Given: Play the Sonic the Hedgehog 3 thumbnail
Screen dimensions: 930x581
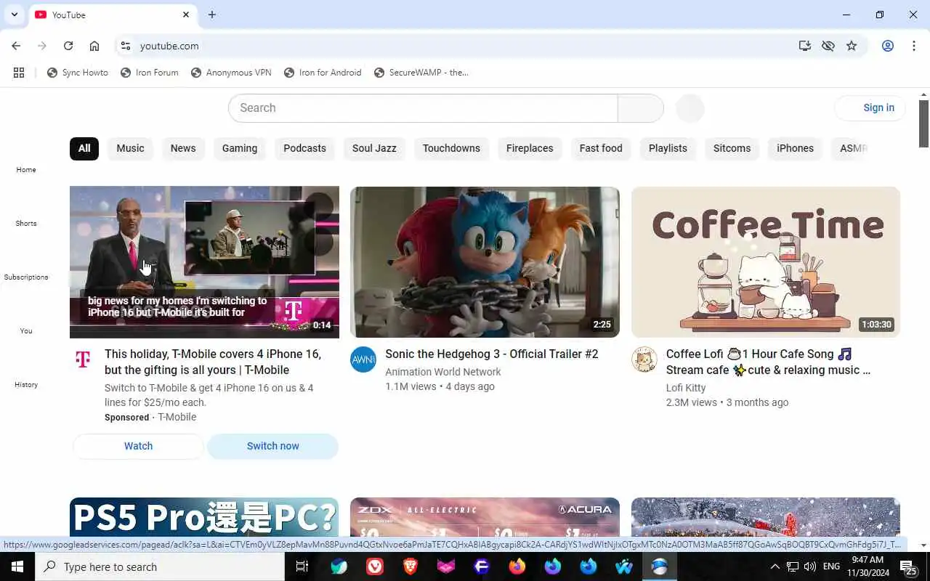Looking at the screenshot, I should click(485, 262).
